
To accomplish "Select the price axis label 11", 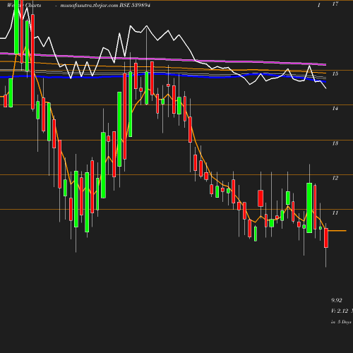I will click(x=335, y=213).
